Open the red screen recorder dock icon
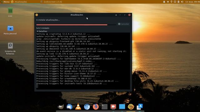The width and height of the screenshot is (200, 112). [113, 107]
